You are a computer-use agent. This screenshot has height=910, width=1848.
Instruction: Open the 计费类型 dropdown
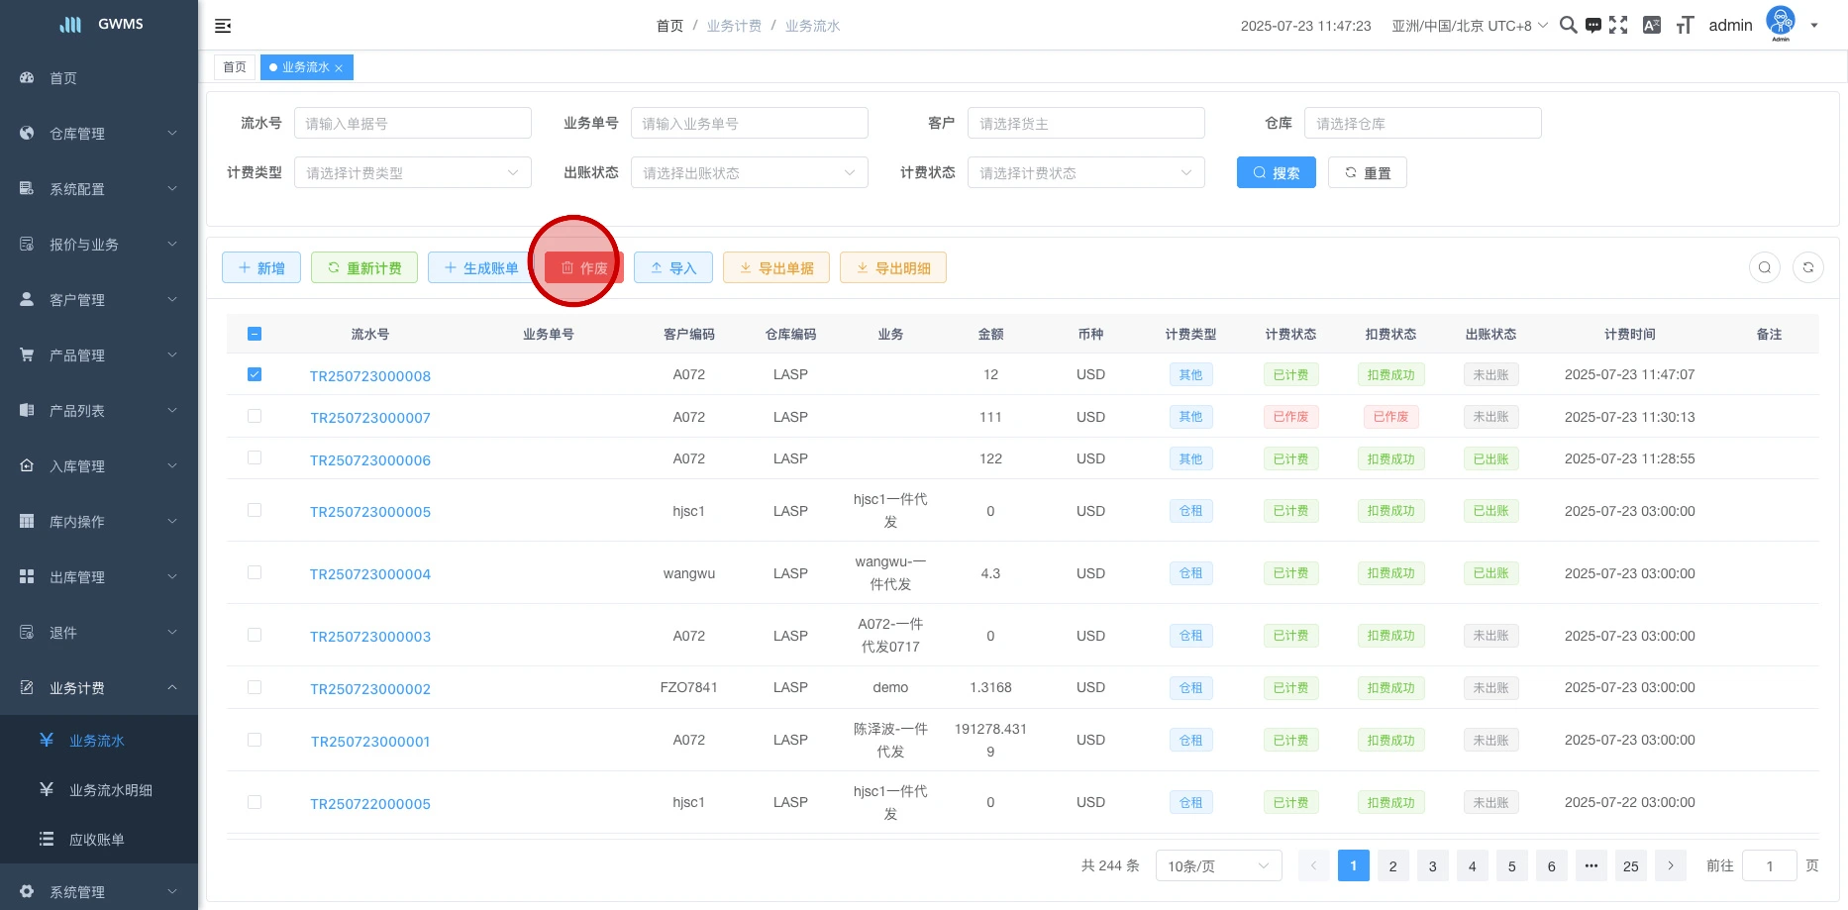click(412, 173)
